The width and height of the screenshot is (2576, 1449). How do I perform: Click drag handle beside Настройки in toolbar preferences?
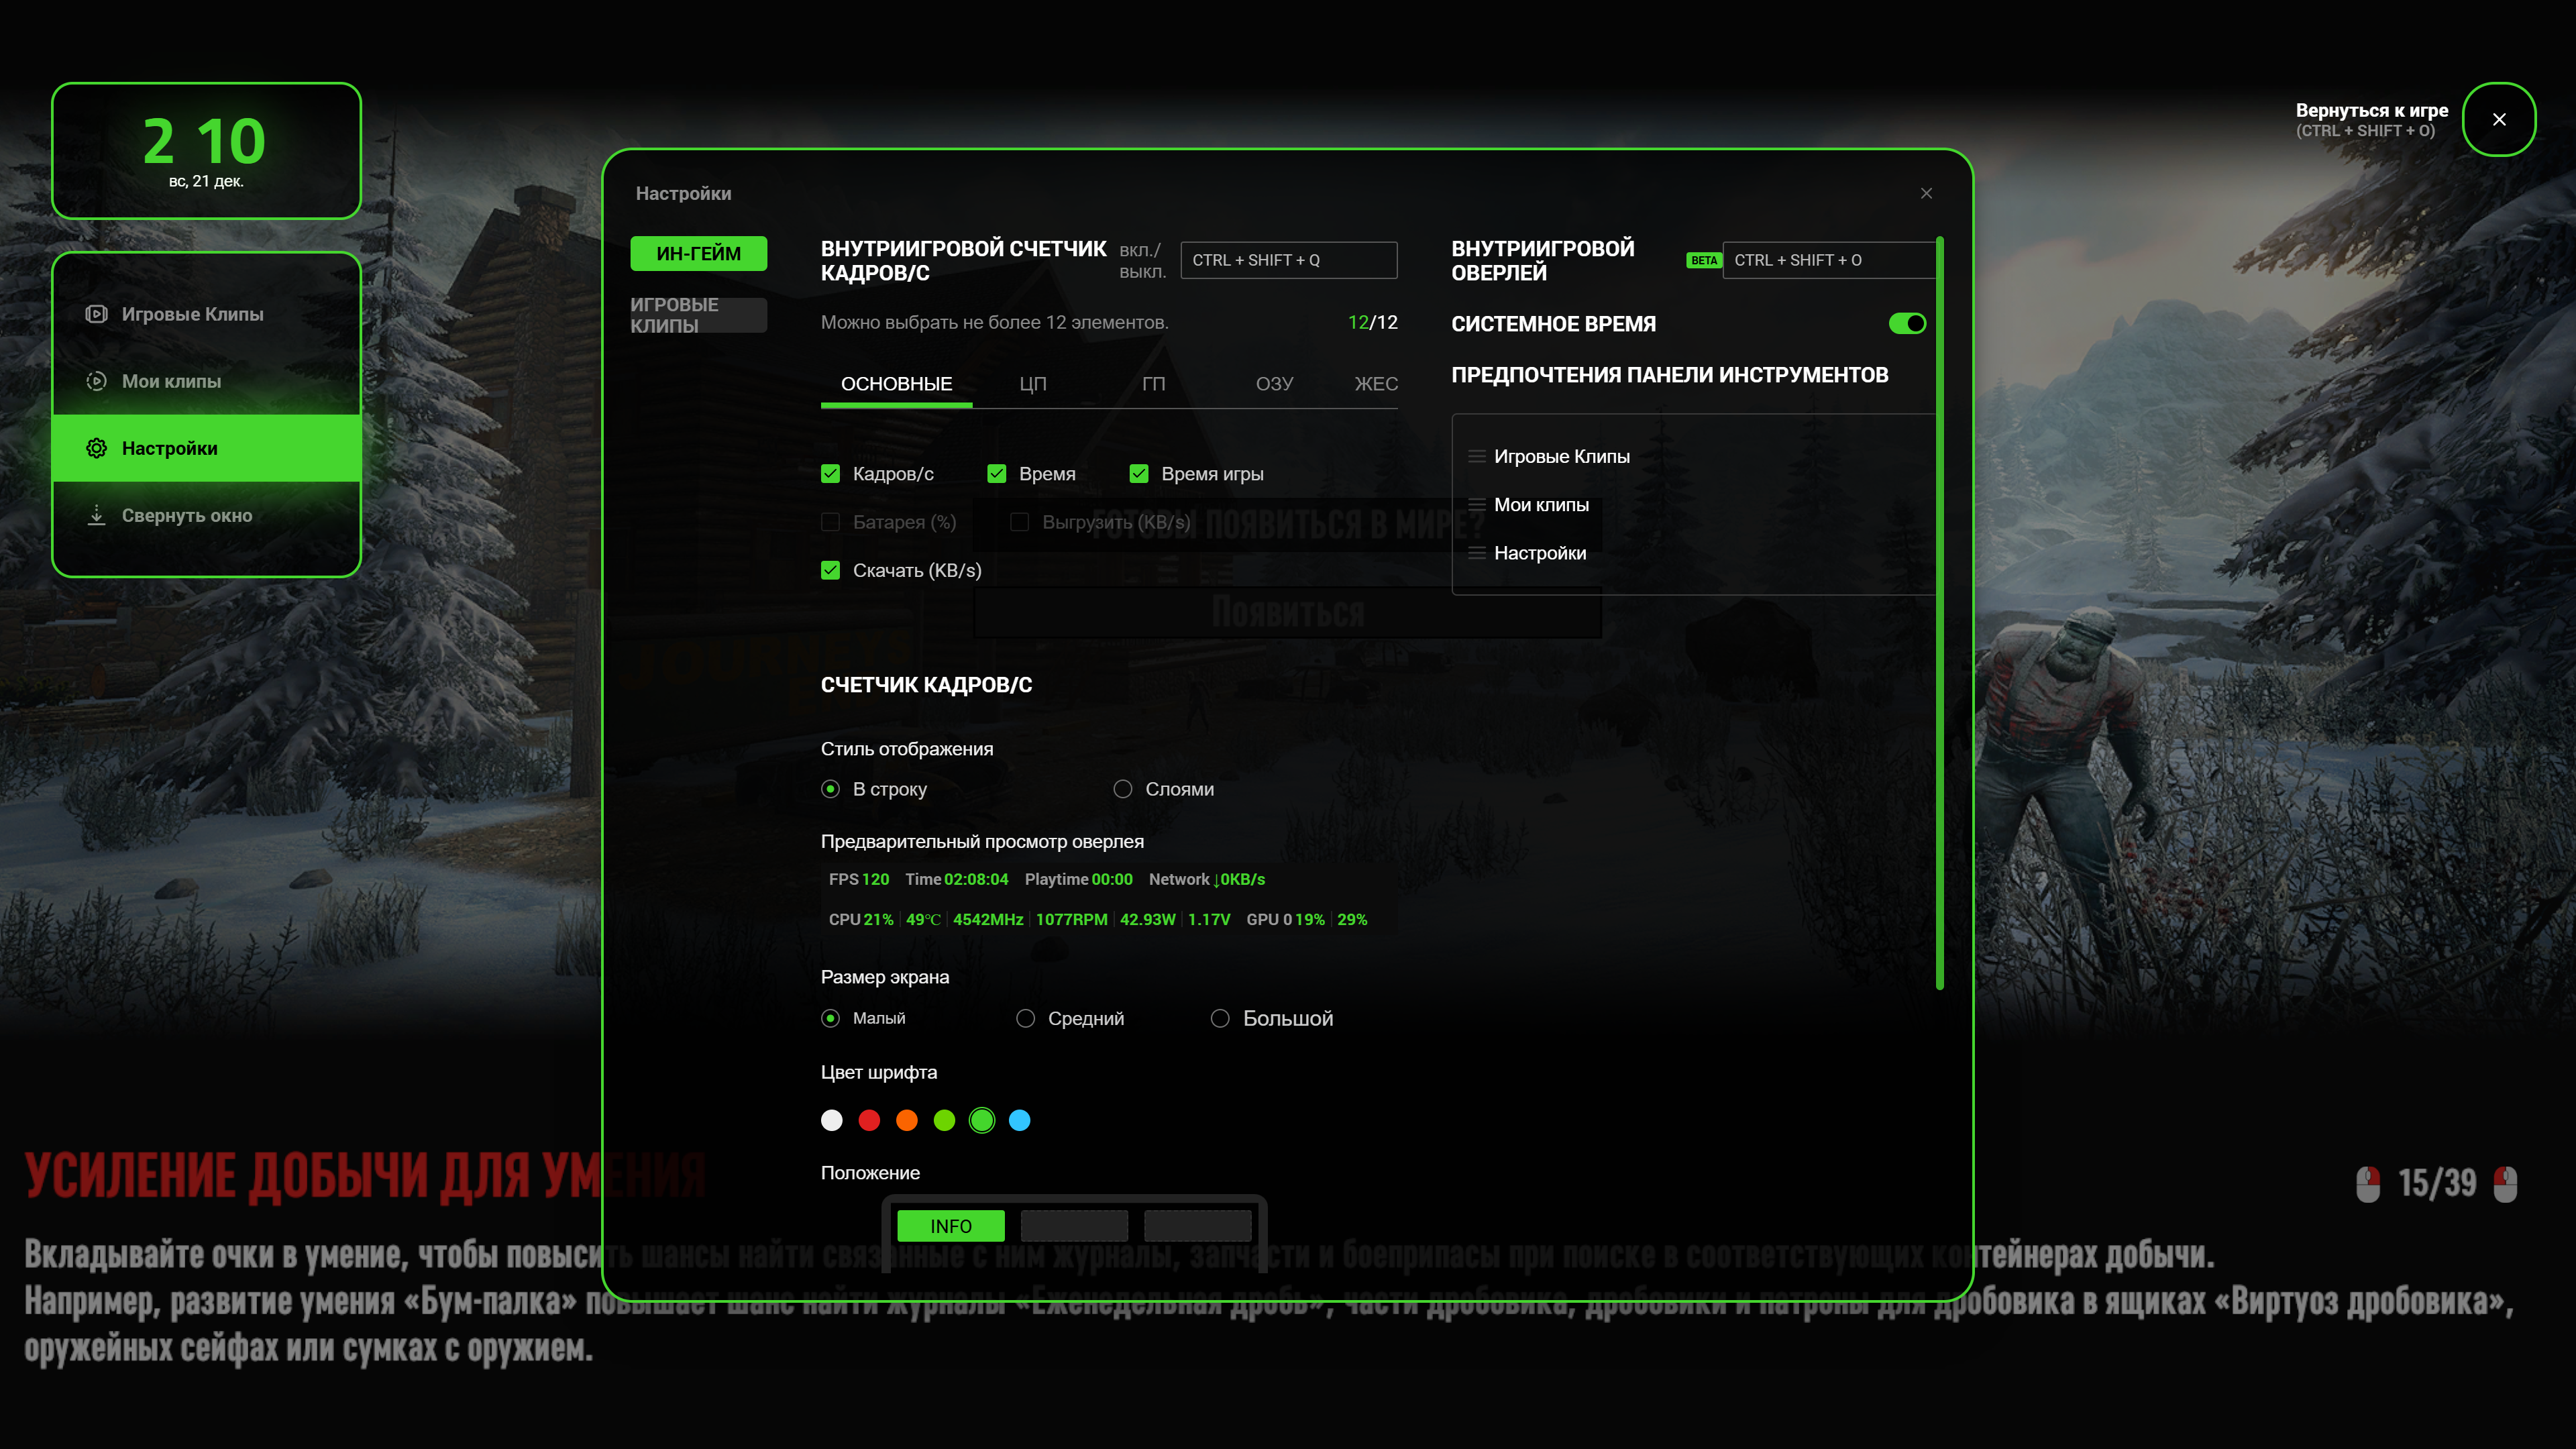pos(1476,553)
